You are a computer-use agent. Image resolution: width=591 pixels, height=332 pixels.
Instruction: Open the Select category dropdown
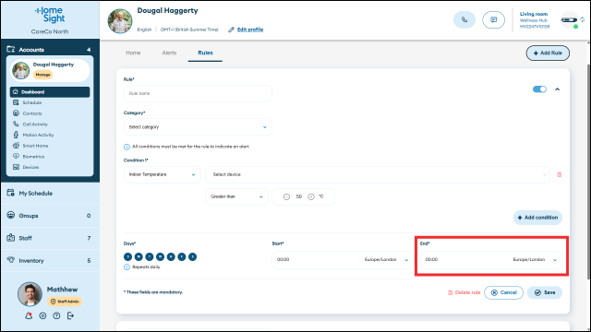(x=198, y=127)
